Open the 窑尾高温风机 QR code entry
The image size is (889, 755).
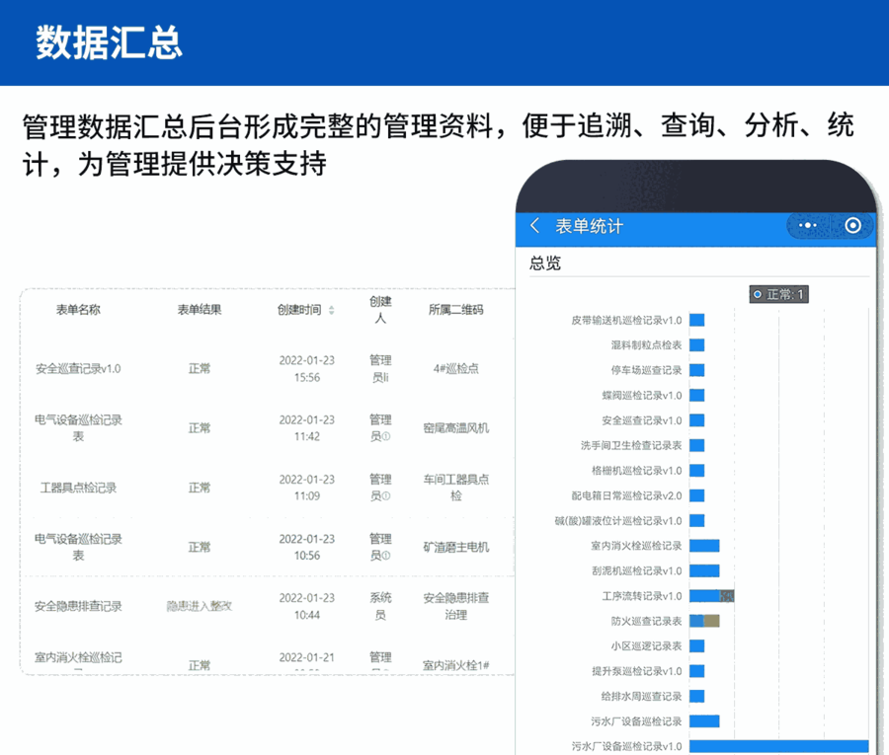click(x=455, y=428)
